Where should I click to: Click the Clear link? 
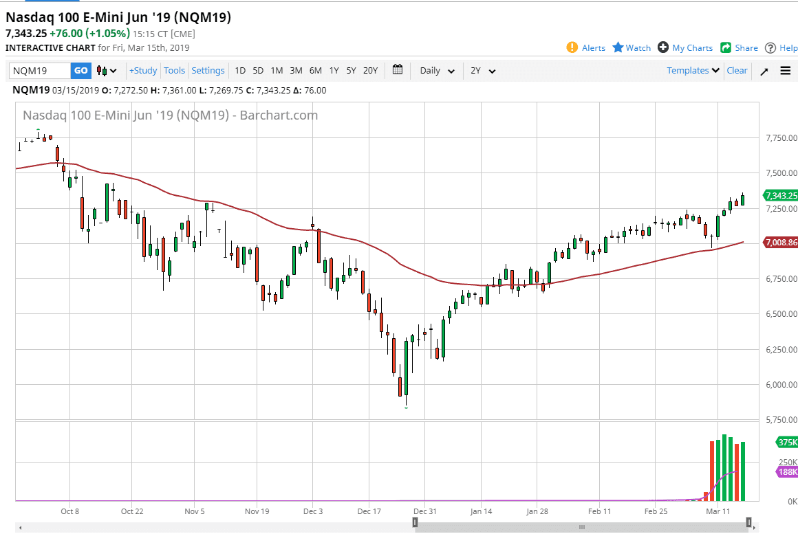(737, 70)
